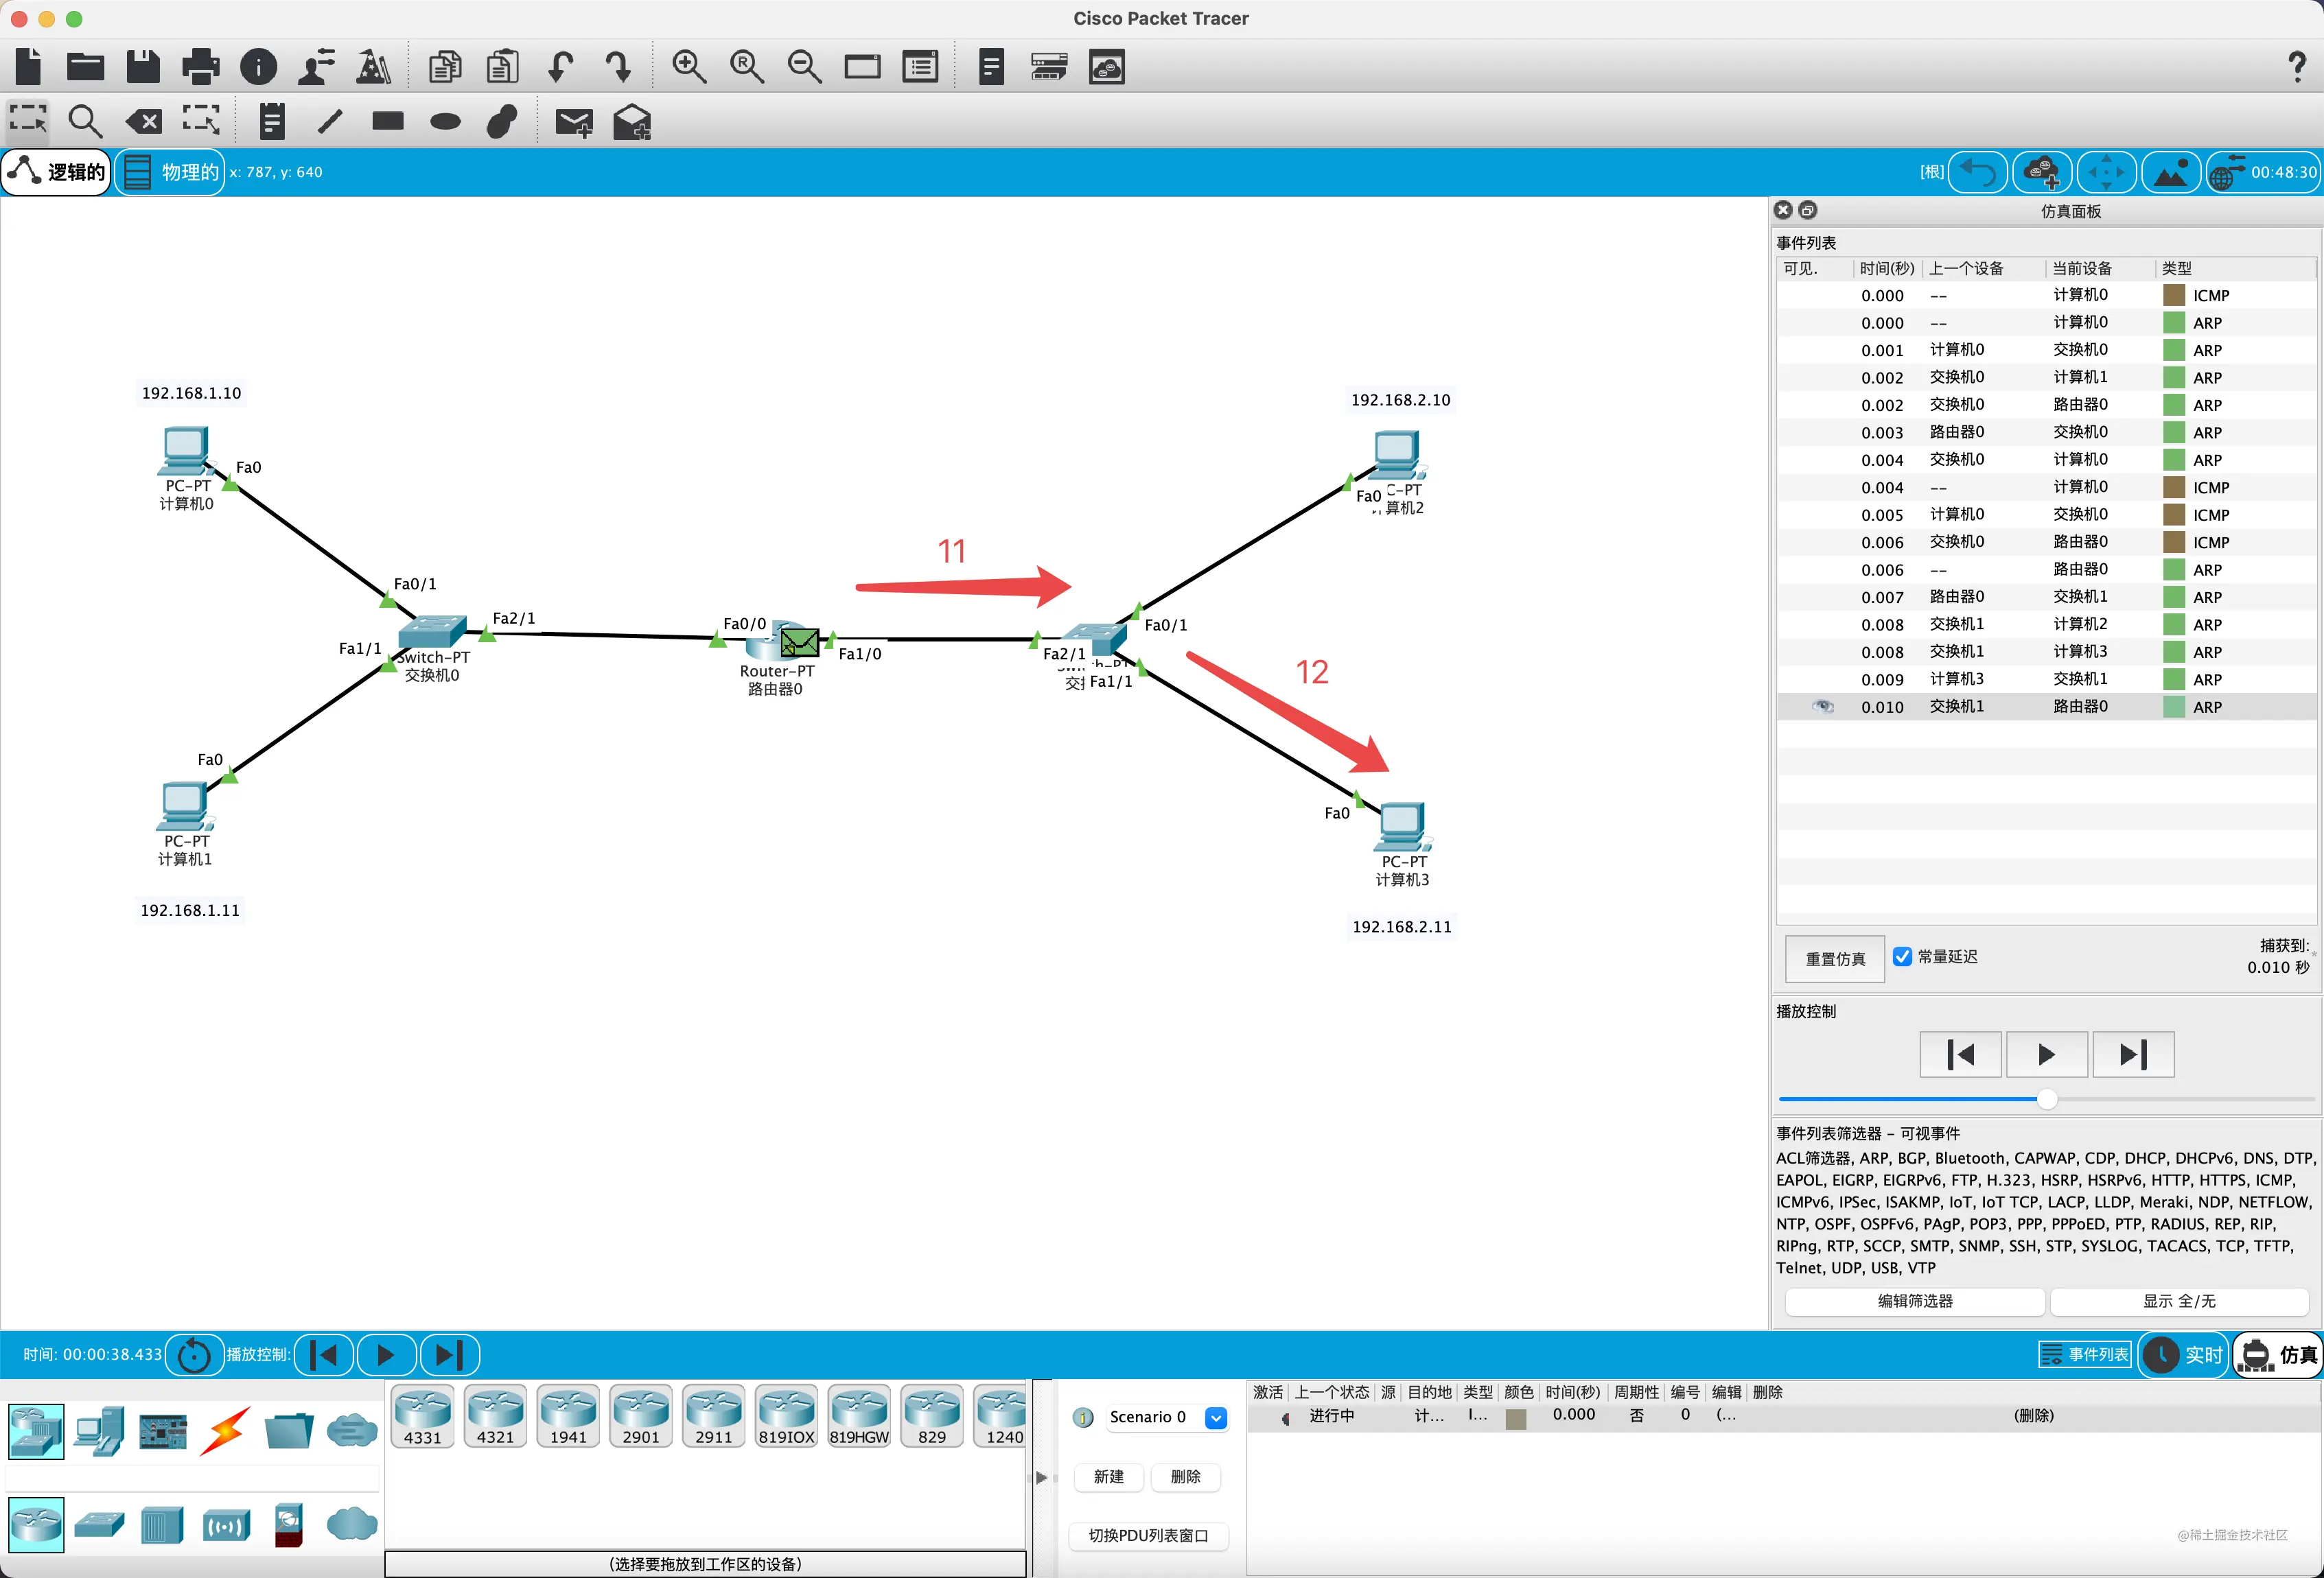Choose the Delete tool
This screenshot has height=1578, width=2324.
143,122
